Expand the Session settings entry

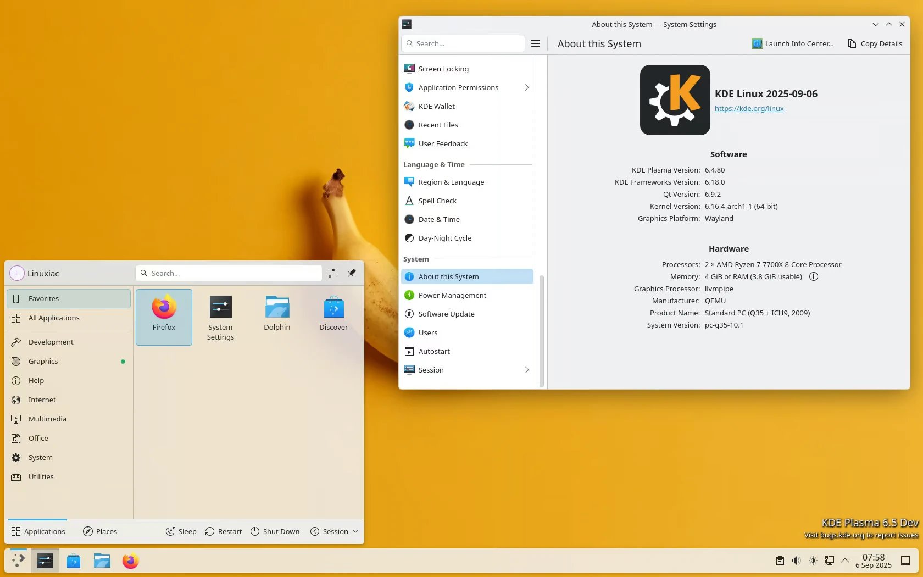click(x=526, y=370)
